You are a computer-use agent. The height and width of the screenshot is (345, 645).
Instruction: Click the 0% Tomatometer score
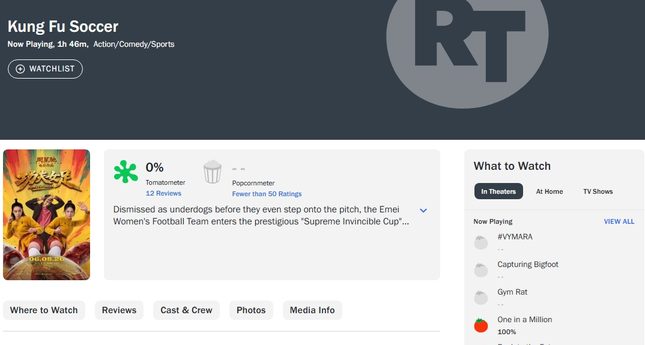pos(155,167)
